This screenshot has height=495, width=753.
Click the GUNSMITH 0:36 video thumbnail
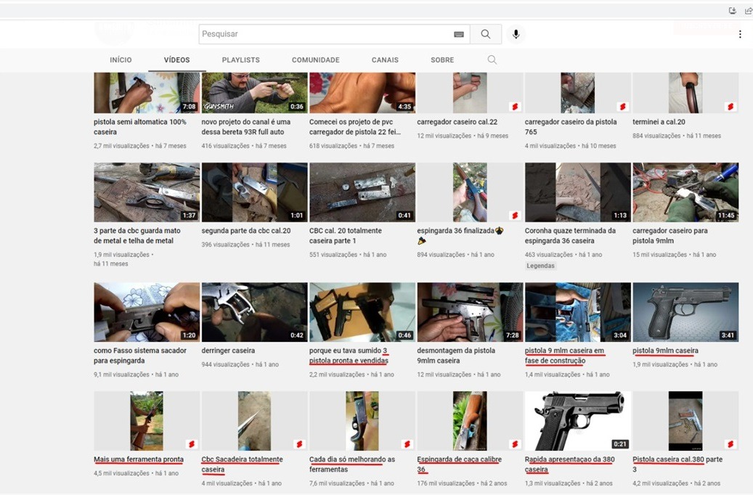(x=255, y=93)
